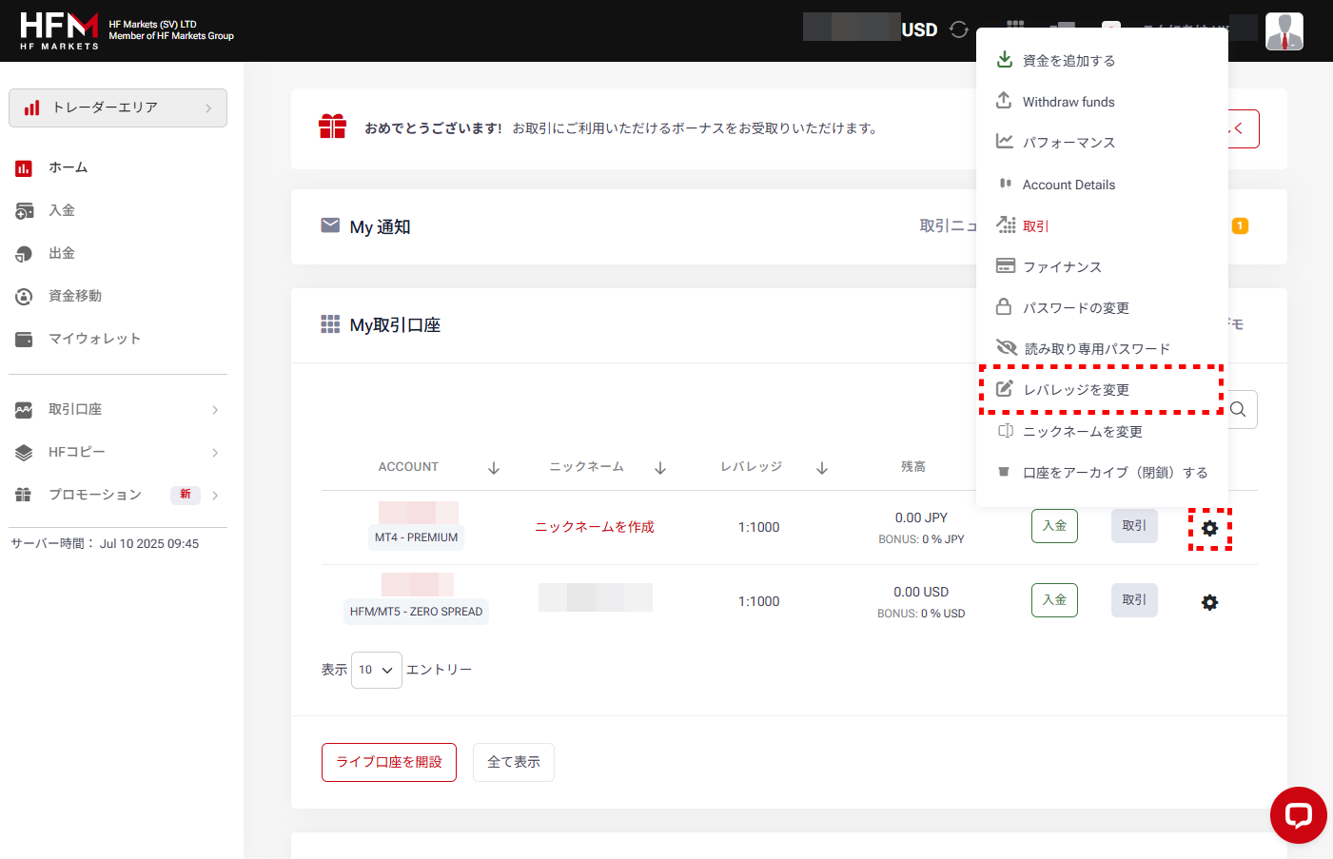
Task: Expand the HFコピー sidebar section
Action: coord(118,452)
